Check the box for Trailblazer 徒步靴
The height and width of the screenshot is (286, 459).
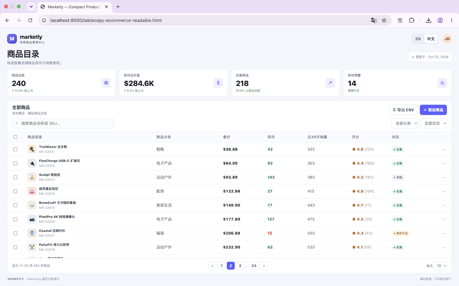tap(15, 149)
